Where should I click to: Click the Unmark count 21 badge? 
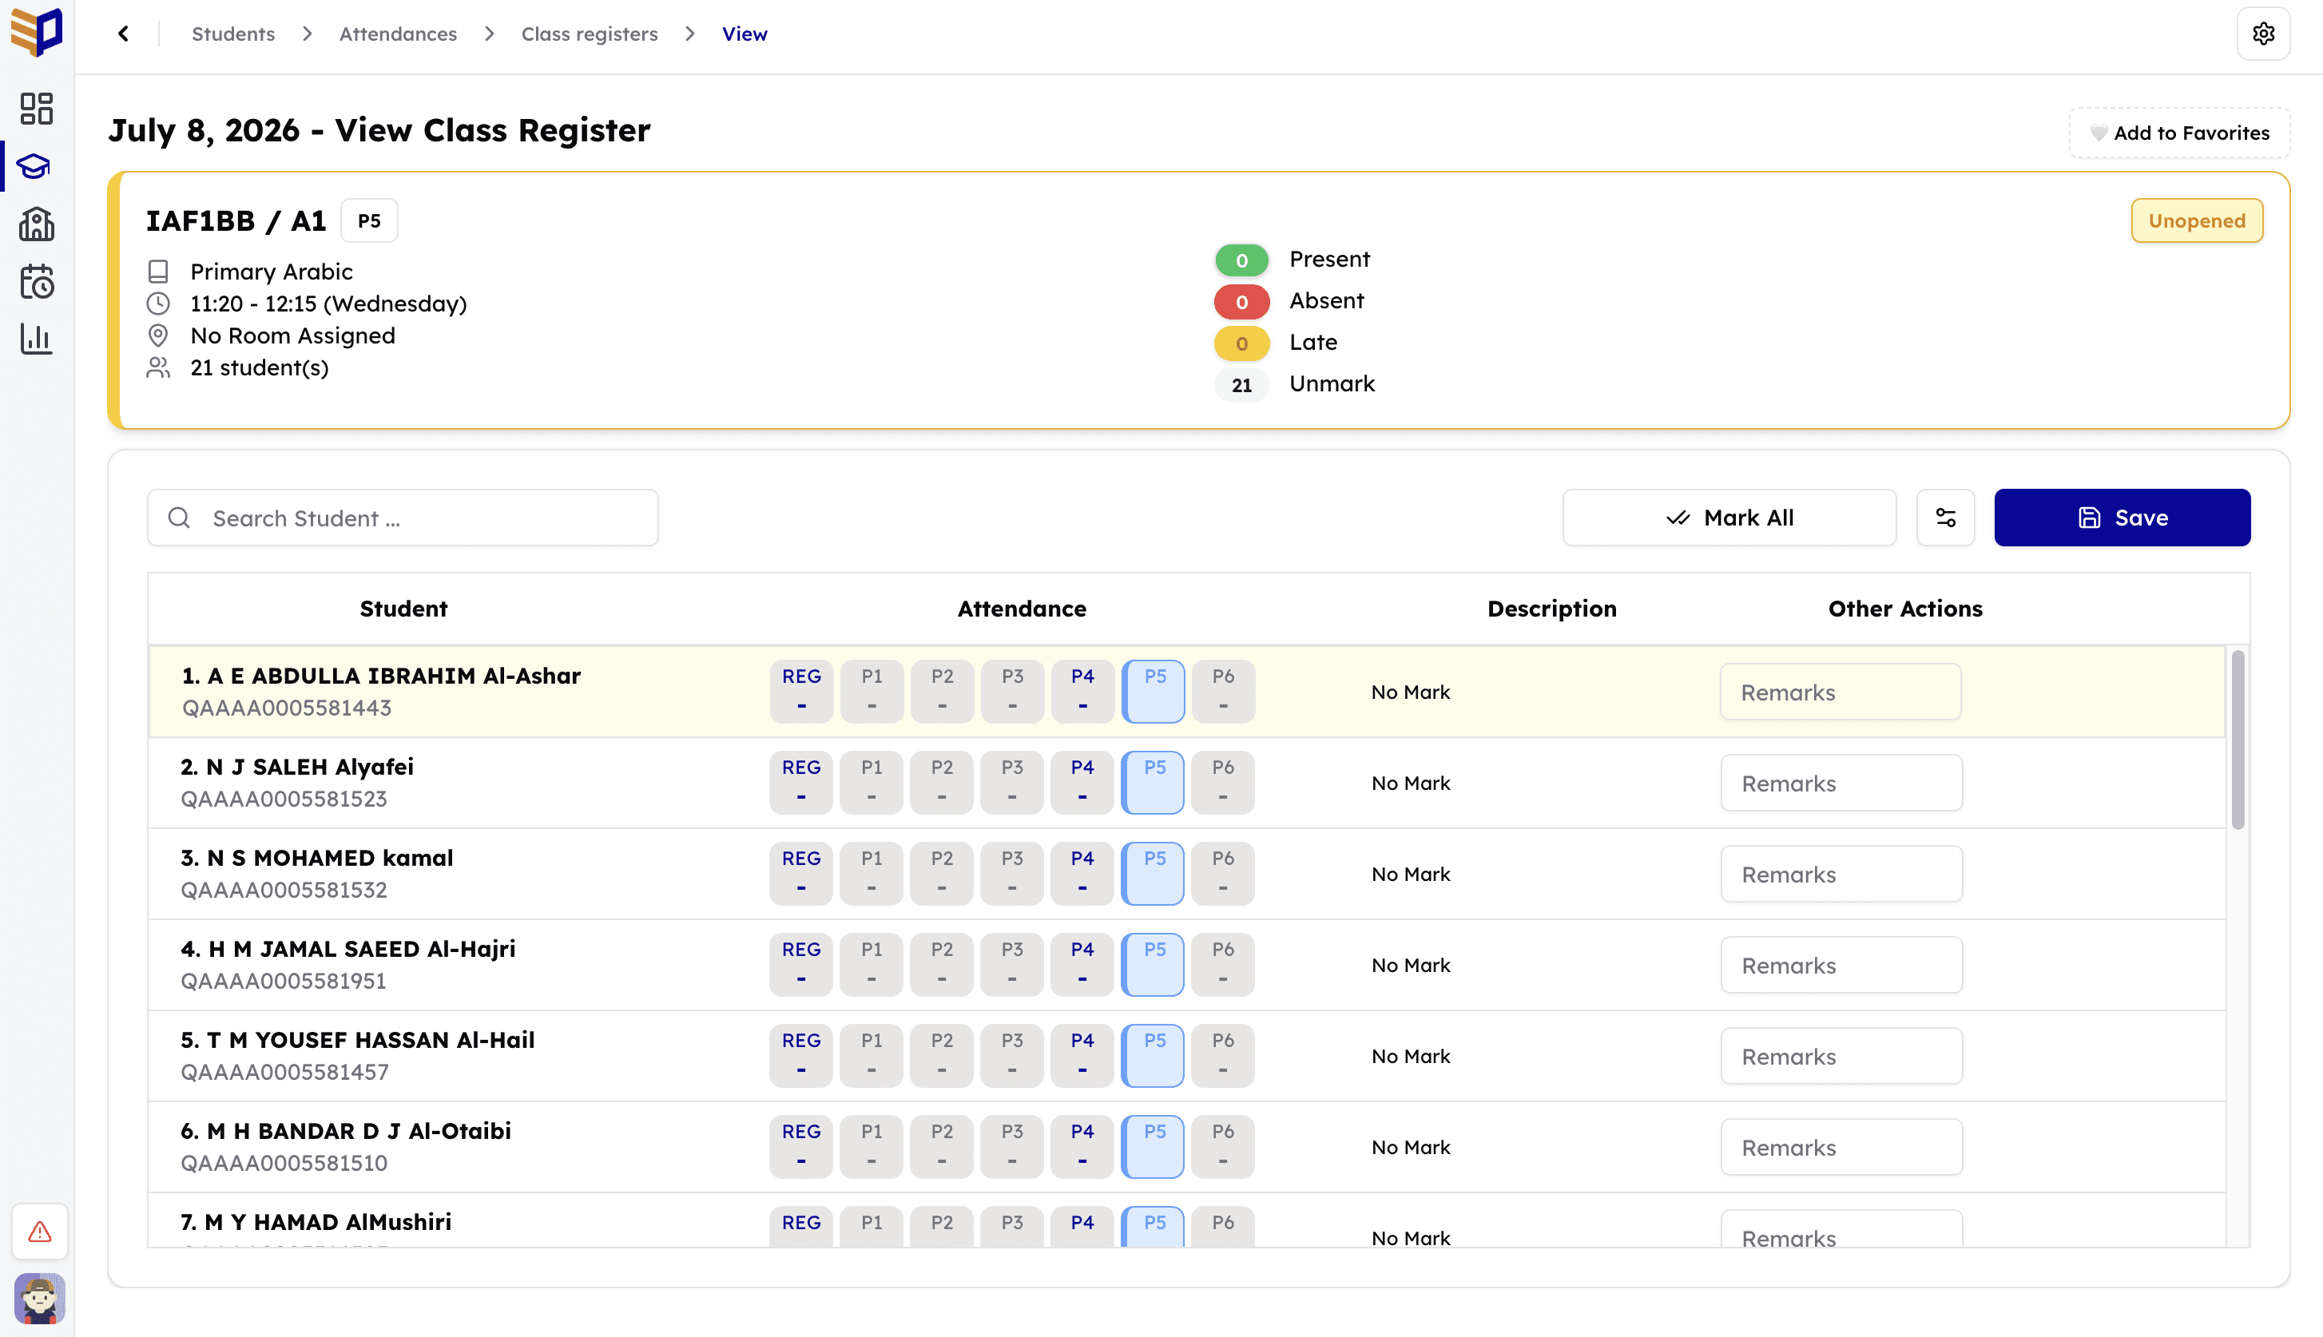(1241, 385)
